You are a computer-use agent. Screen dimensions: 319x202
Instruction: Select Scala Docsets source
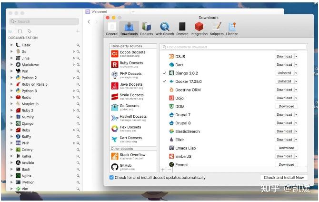133,97
